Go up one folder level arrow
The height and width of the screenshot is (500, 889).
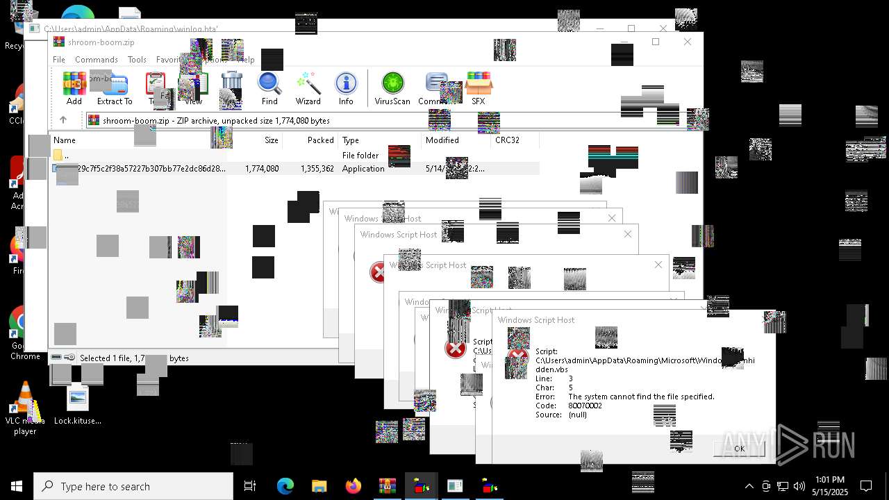click(x=63, y=120)
